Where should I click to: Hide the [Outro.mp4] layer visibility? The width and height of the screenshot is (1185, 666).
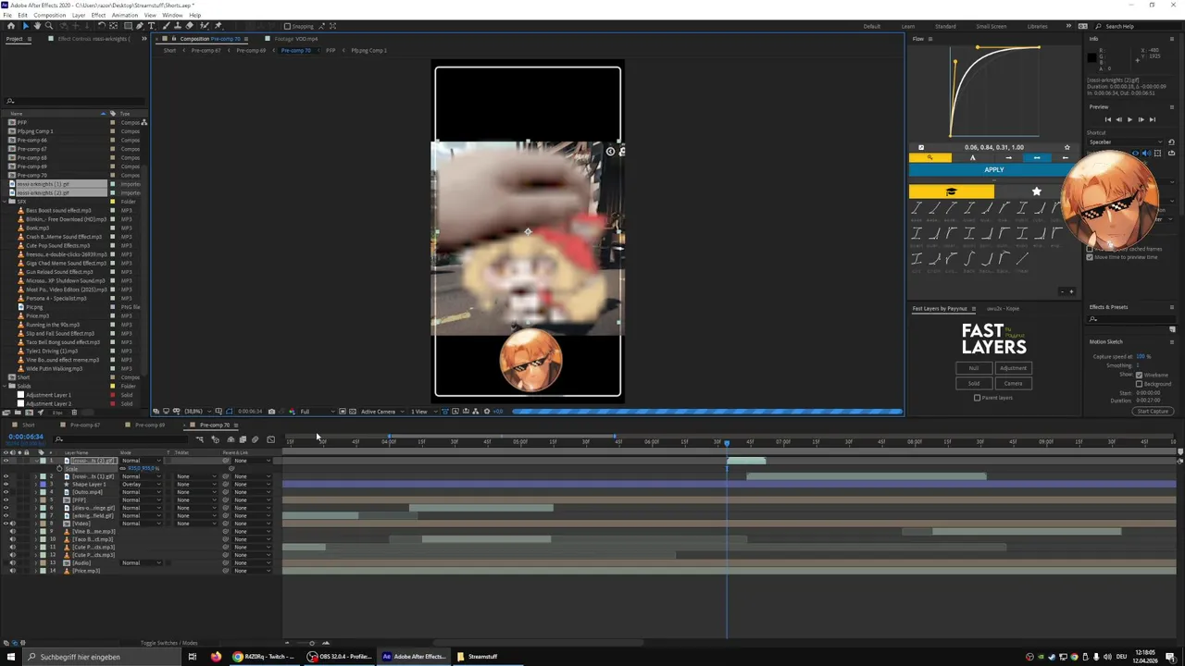click(6, 492)
